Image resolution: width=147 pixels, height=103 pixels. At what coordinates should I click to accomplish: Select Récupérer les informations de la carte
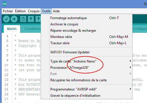91,80
